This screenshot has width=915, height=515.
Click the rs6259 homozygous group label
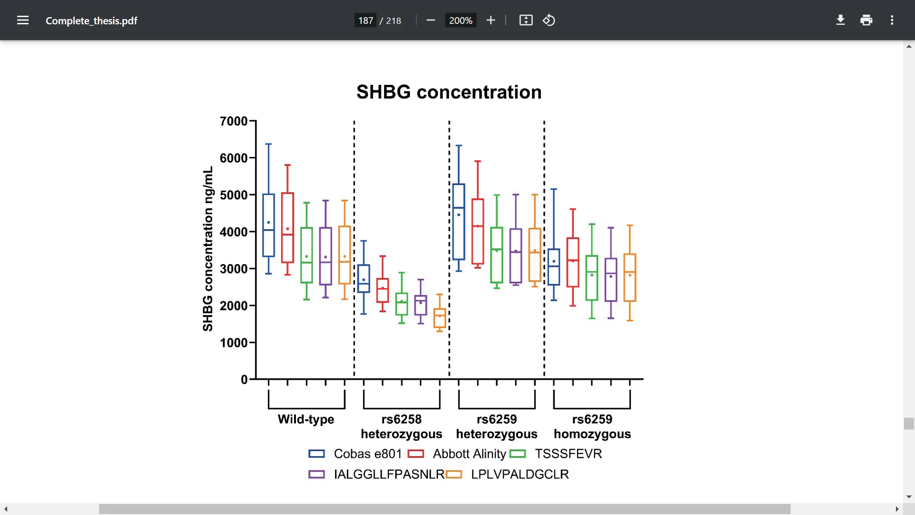tap(592, 427)
